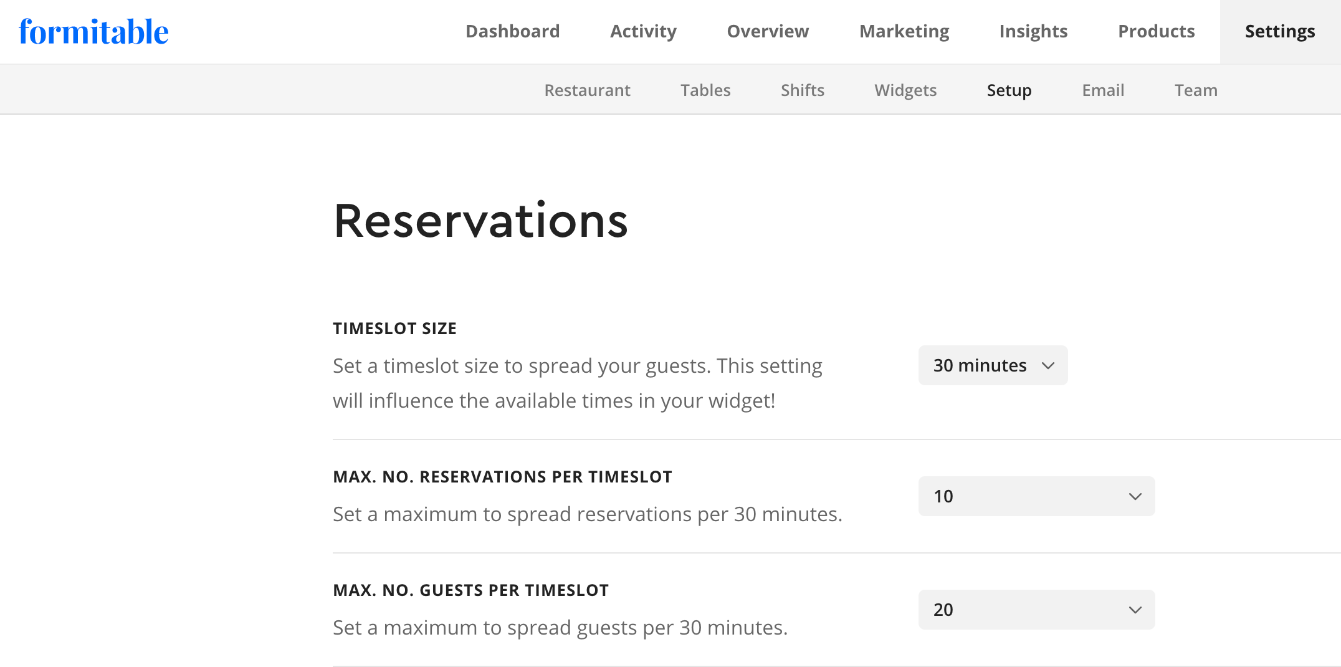Click the TIMESLOT SIZE label

(x=394, y=329)
